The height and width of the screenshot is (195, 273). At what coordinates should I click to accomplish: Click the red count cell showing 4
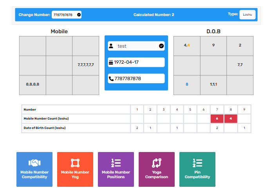click(231, 118)
